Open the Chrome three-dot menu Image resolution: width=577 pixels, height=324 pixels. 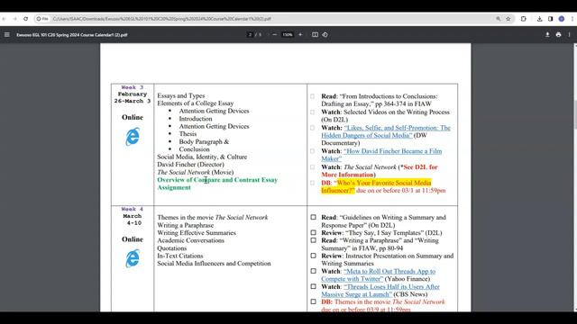pos(572,19)
